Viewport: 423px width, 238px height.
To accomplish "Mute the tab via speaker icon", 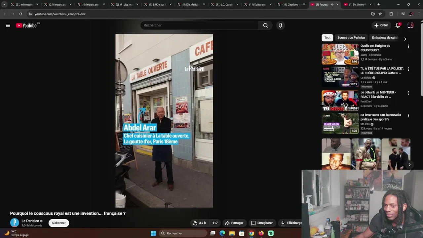I will [x=332, y=5].
